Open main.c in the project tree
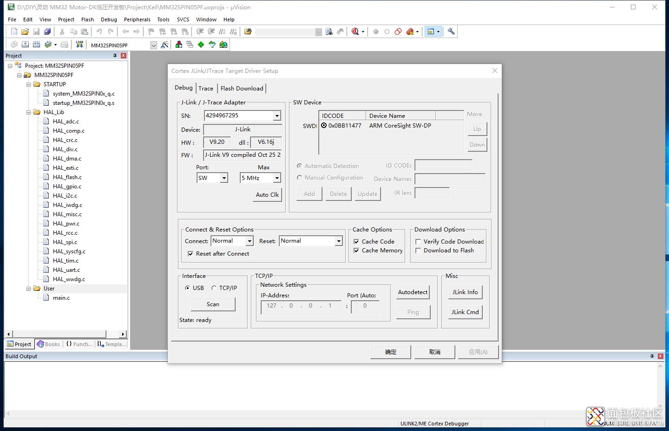Screen dimensions: 669x431 (x=61, y=298)
